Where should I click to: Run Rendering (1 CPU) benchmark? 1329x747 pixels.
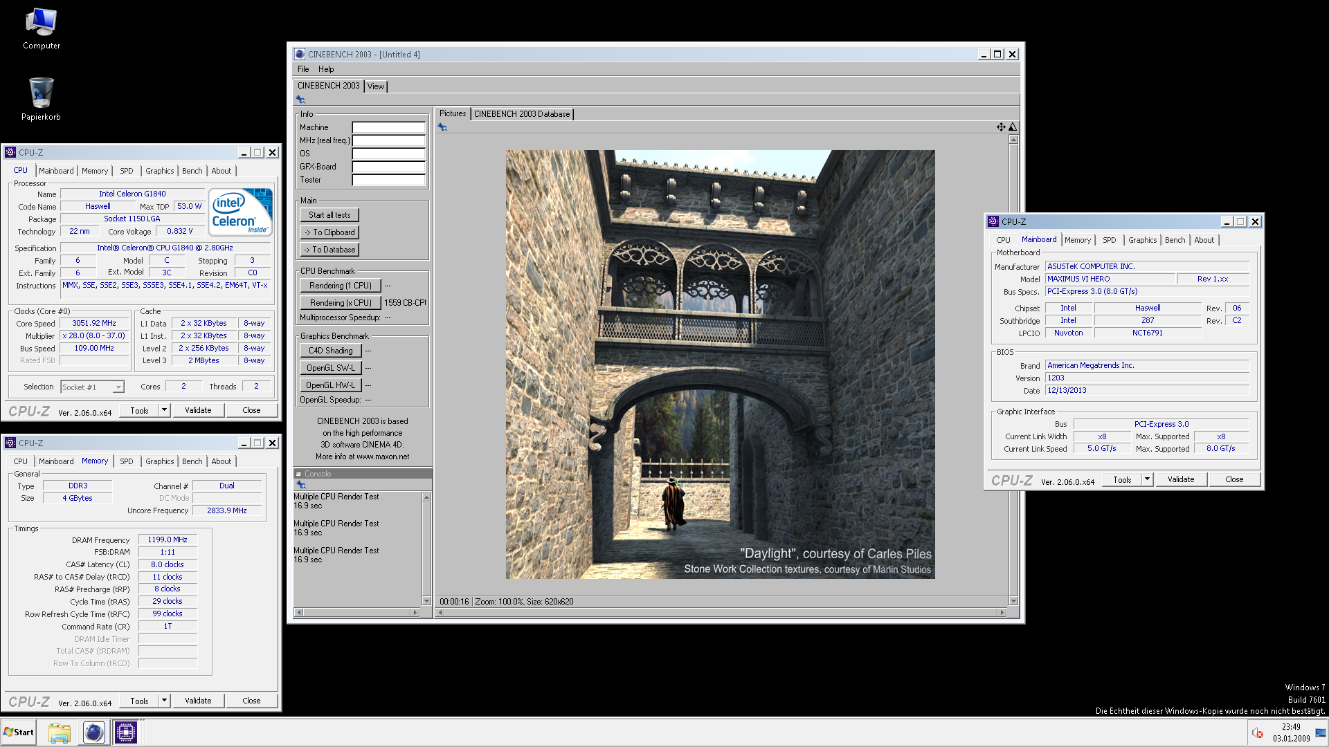click(341, 286)
